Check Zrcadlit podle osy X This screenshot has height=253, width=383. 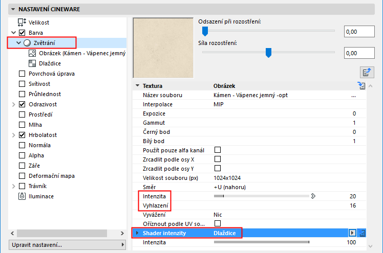click(218, 159)
